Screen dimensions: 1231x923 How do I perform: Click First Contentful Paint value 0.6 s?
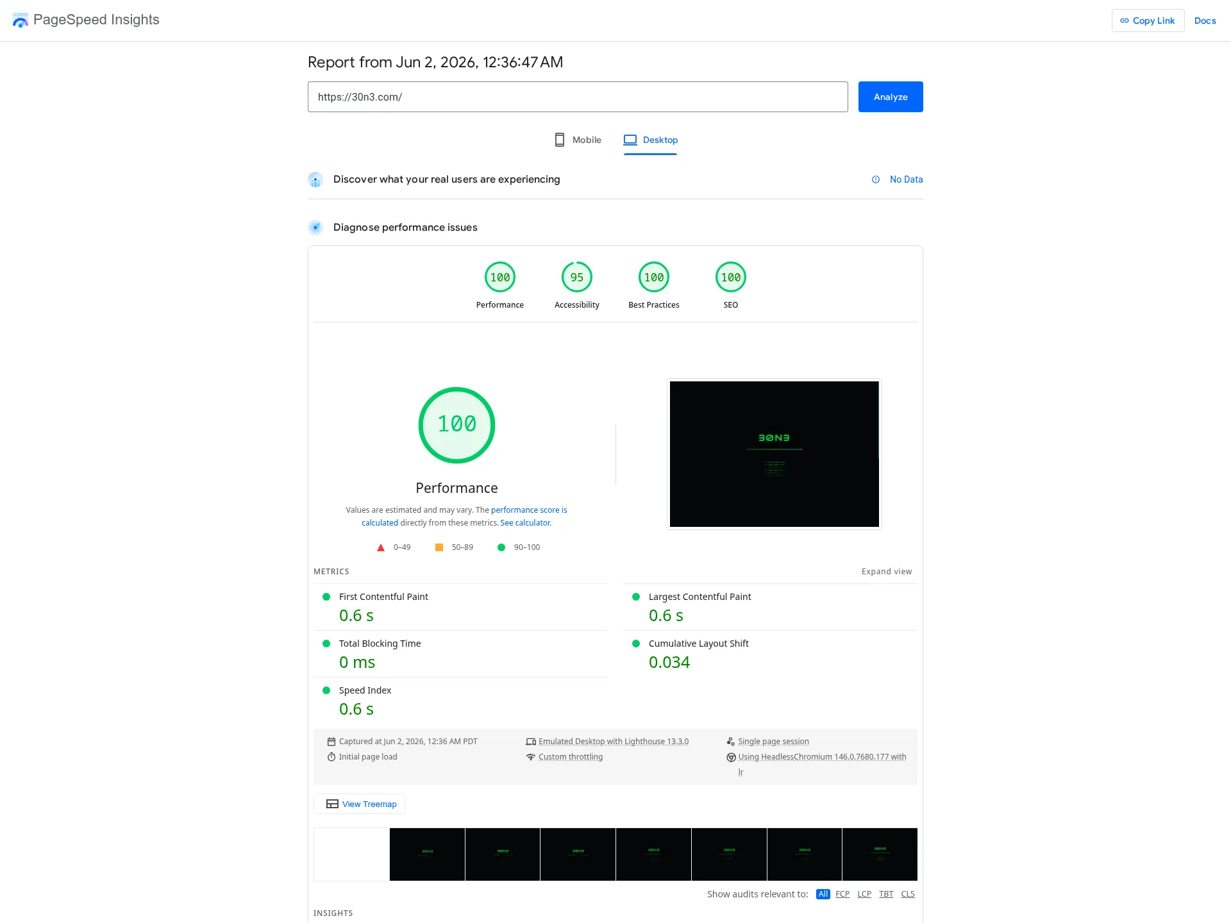(x=356, y=616)
